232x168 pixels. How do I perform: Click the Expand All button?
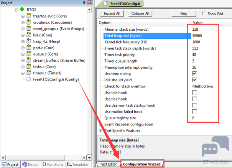point(112,14)
